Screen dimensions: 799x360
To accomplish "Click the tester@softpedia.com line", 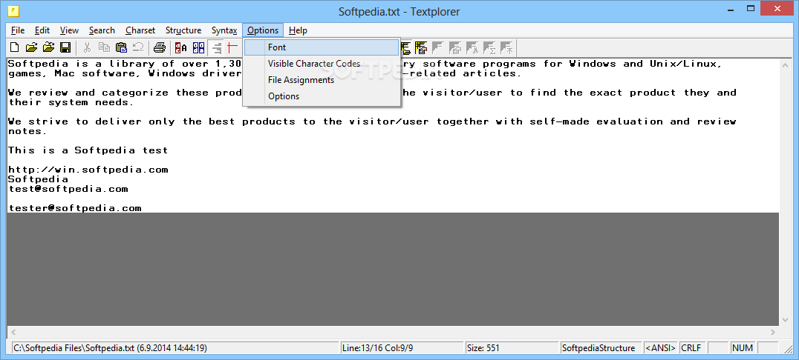I will point(74,208).
